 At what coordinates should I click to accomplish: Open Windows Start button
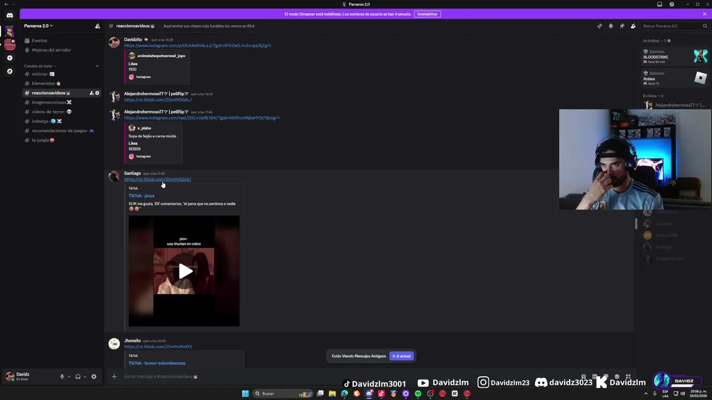point(245,393)
